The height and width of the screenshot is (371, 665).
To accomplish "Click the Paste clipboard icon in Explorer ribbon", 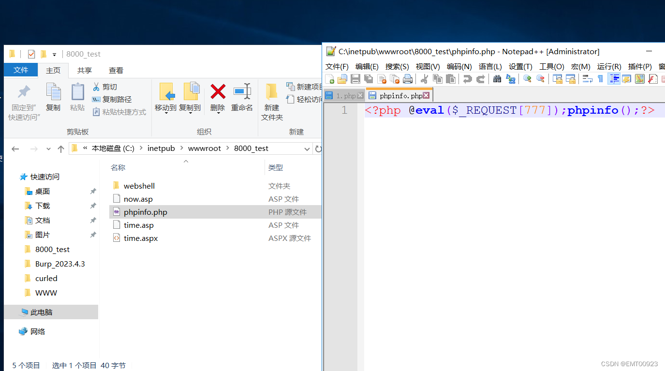I will click(x=77, y=91).
